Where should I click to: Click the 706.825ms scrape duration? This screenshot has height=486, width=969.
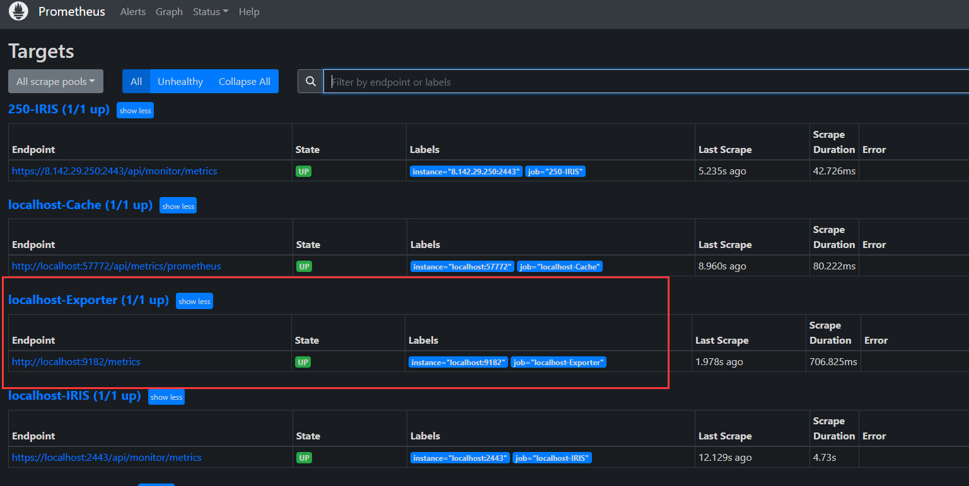click(x=833, y=361)
